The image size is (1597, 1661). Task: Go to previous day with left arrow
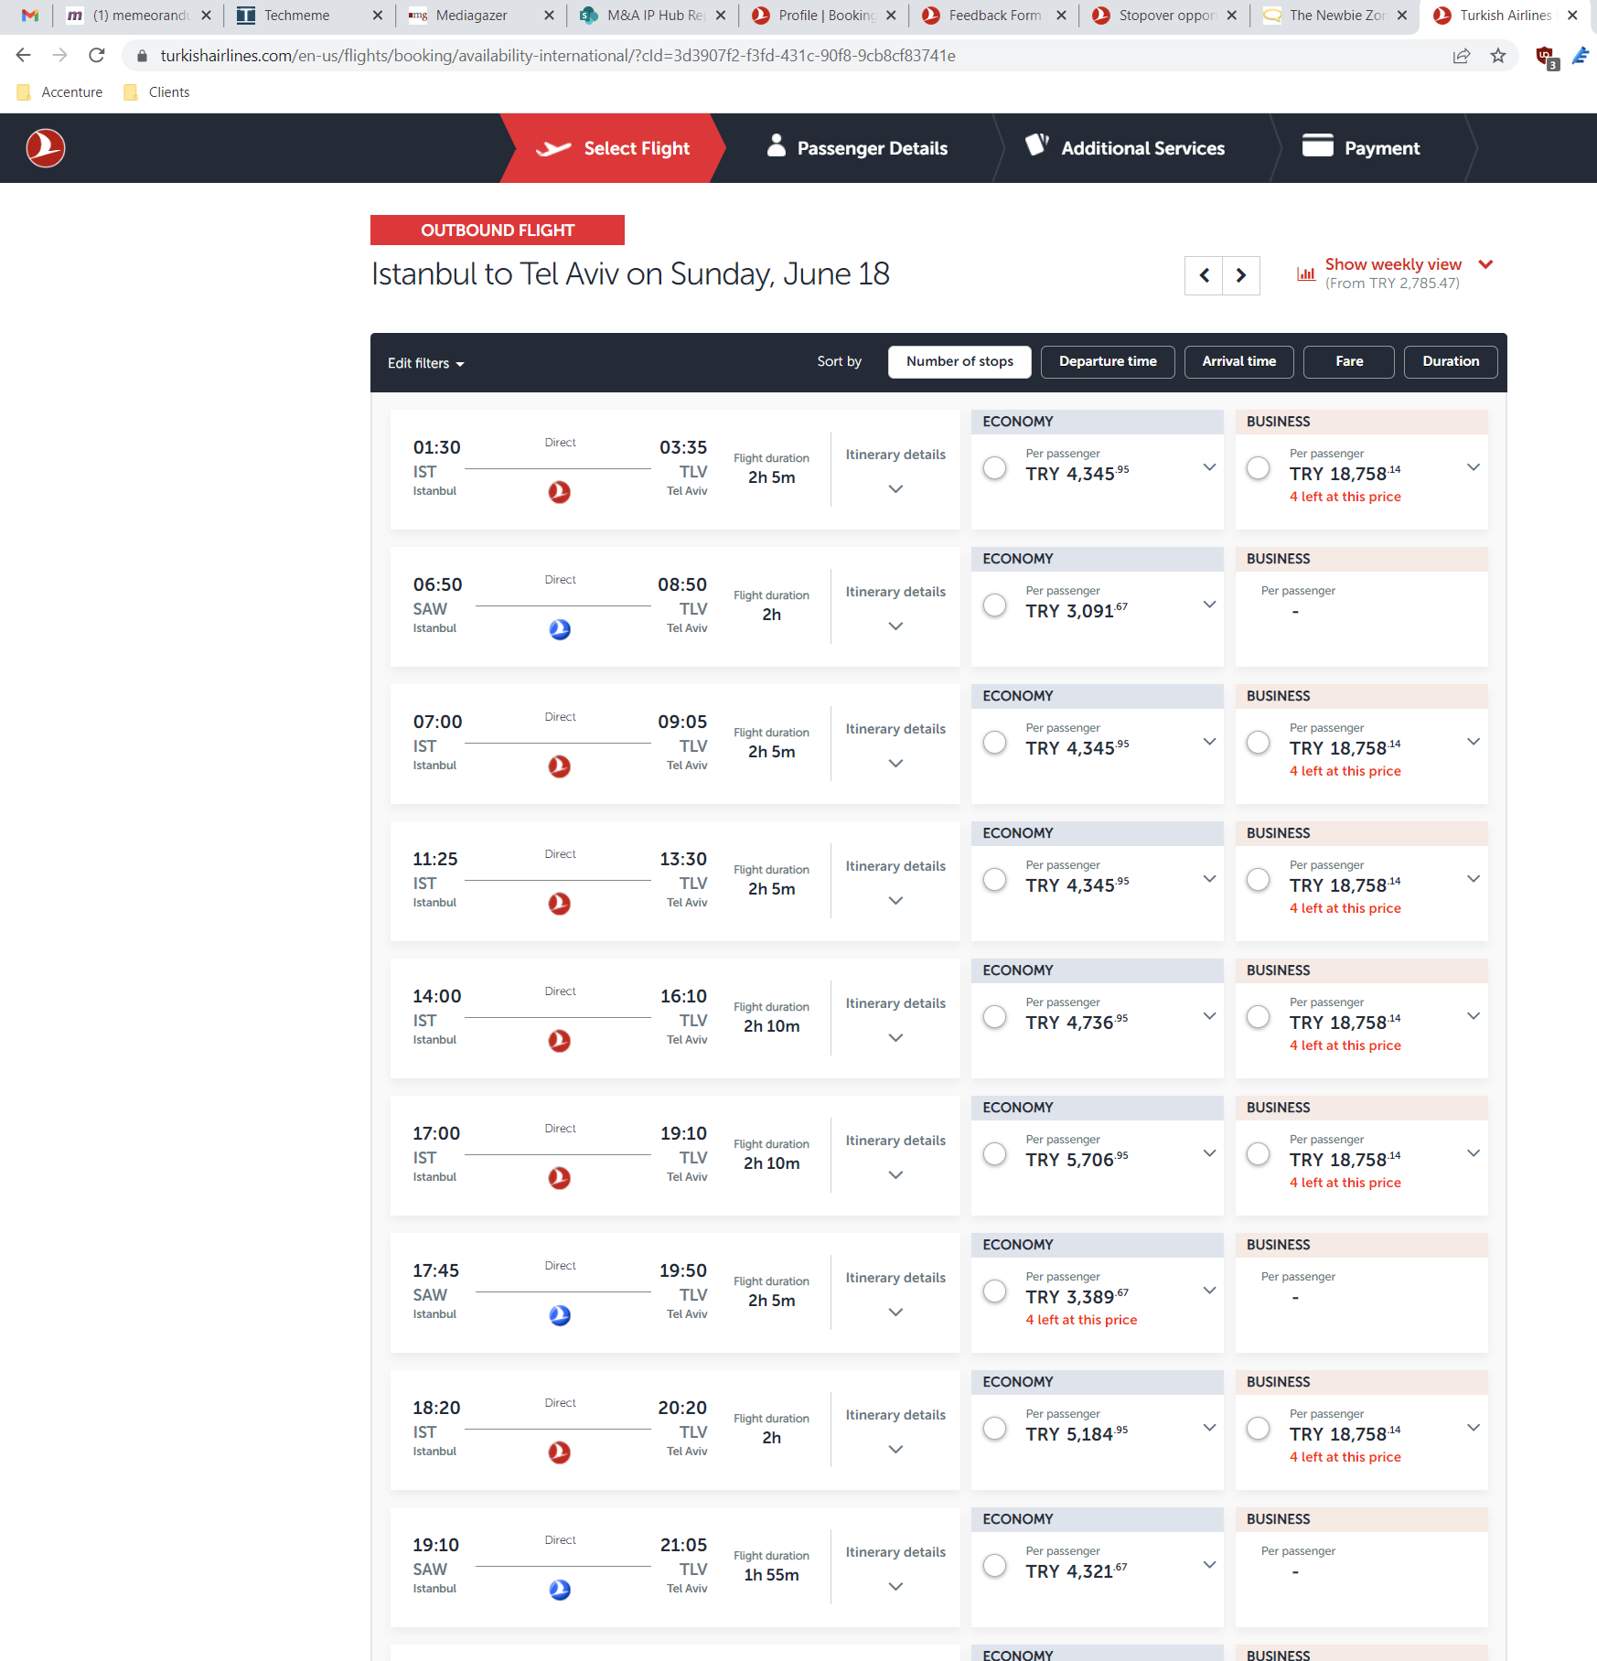coord(1204,275)
